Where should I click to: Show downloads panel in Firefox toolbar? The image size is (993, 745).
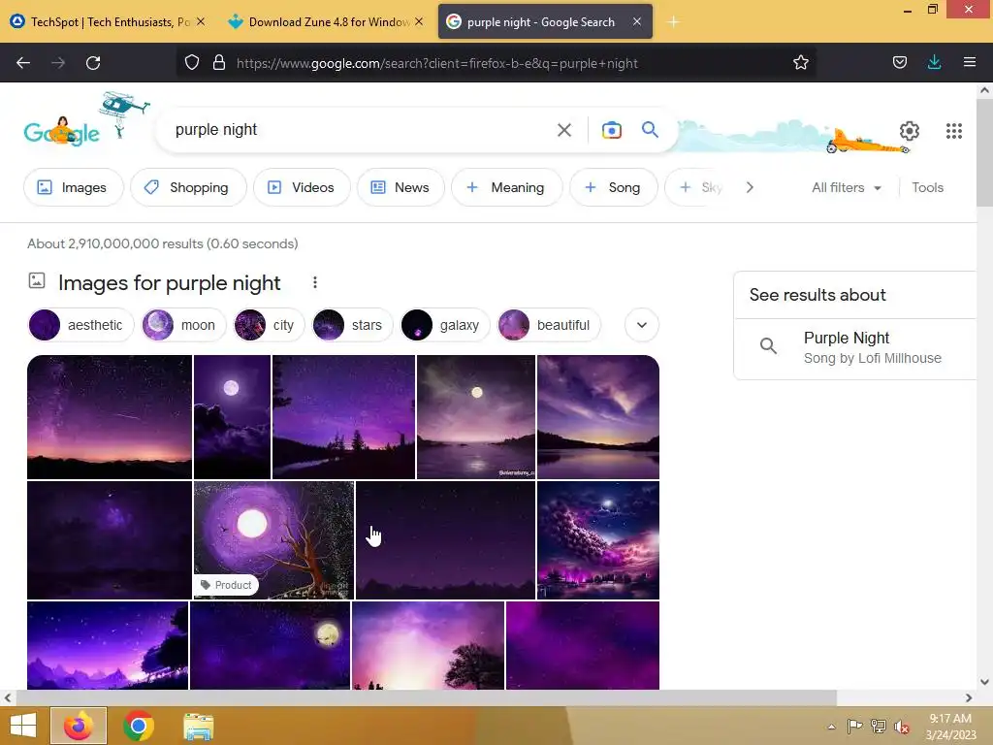click(x=934, y=63)
